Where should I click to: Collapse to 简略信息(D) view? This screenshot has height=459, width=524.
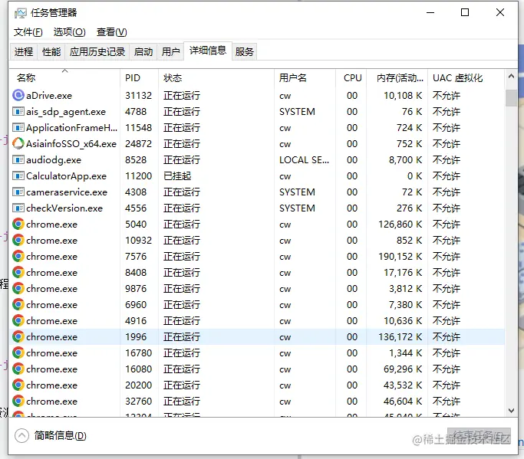point(51,436)
